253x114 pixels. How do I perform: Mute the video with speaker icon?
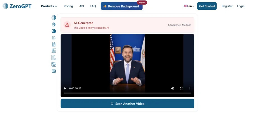point(173,89)
